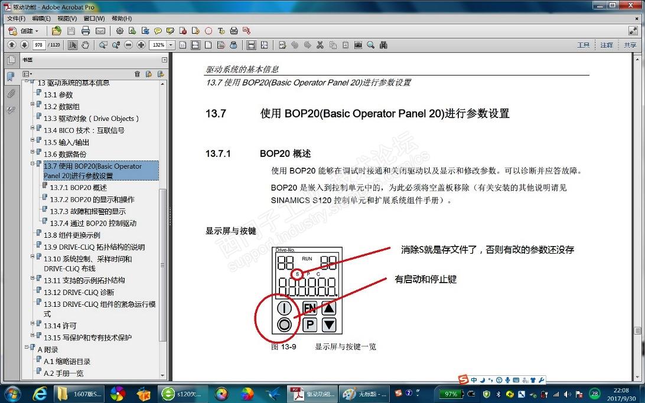Screen dimensions: 645x403
Task: Click the settings gear toolbar icon
Action: tap(120, 31)
